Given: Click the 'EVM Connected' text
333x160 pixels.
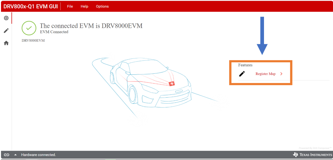Looking at the screenshot, I should pos(54,32).
